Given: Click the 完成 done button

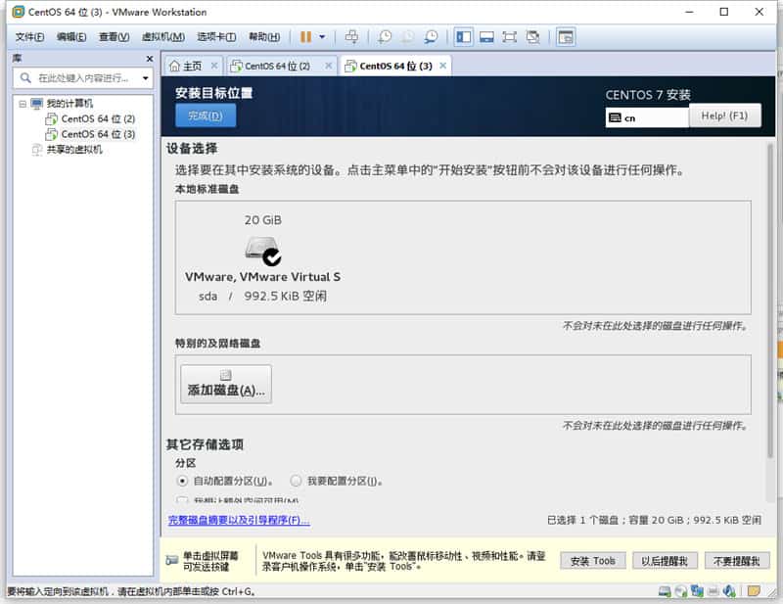Looking at the screenshot, I should pyautogui.click(x=206, y=116).
